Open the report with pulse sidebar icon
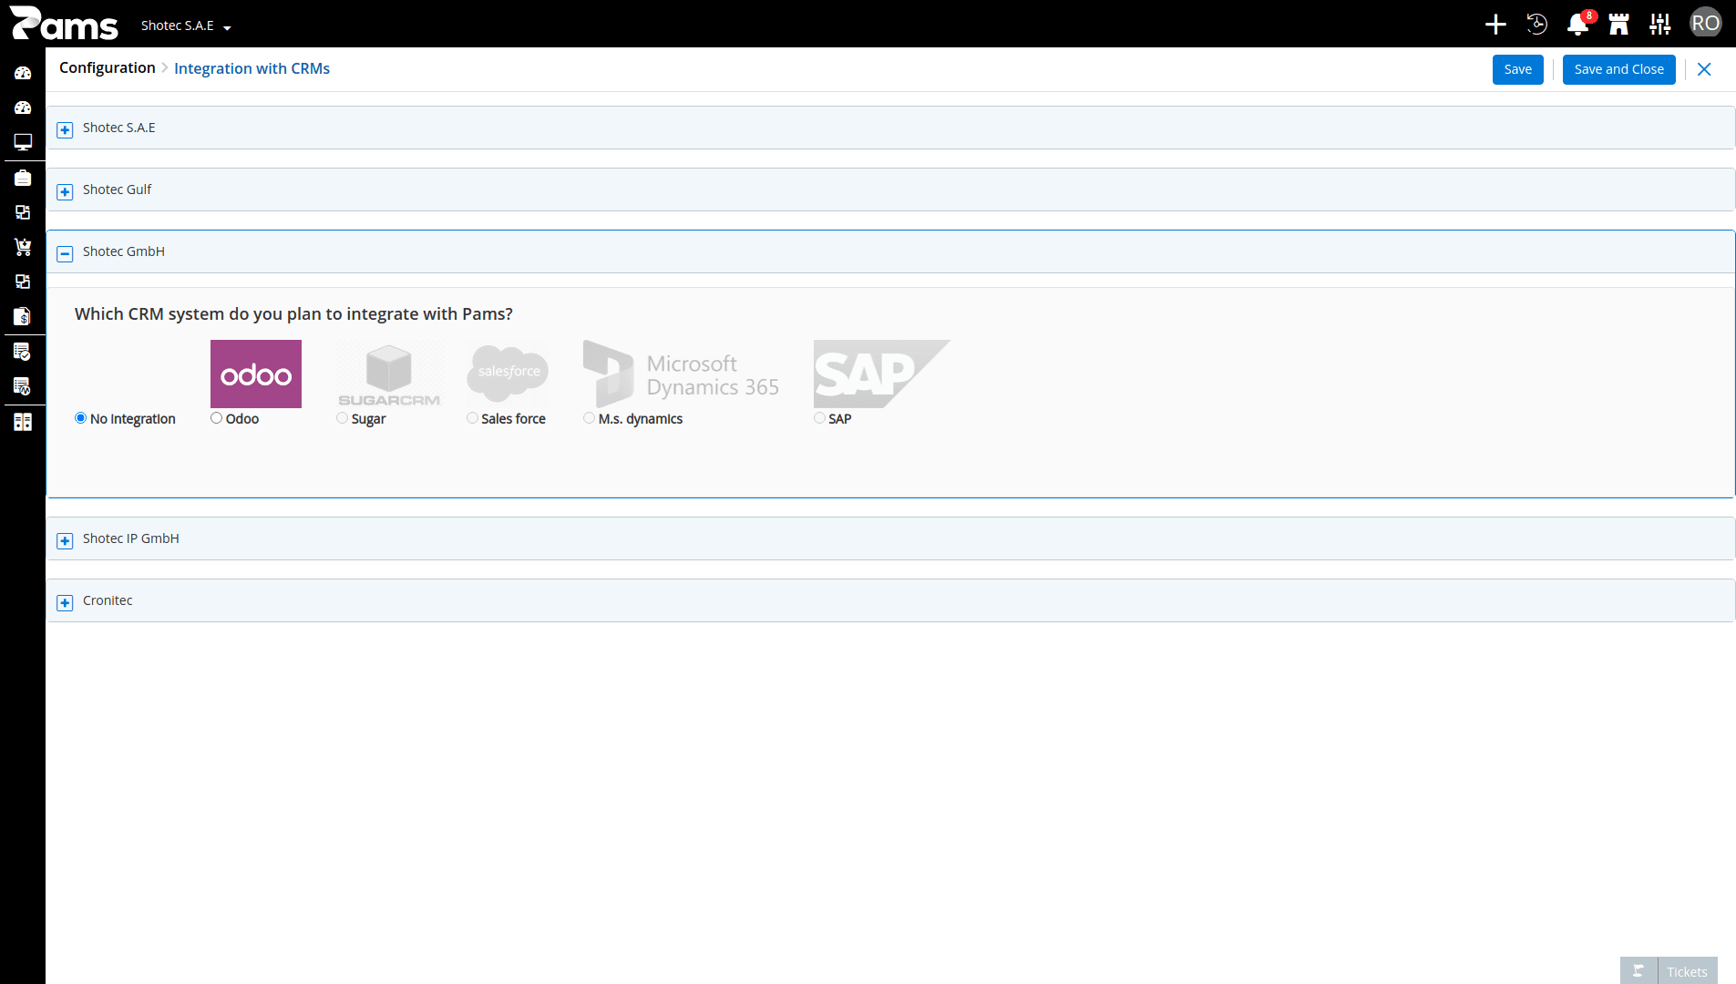Image resolution: width=1736 pixels, height=984 pixels. 23,386
